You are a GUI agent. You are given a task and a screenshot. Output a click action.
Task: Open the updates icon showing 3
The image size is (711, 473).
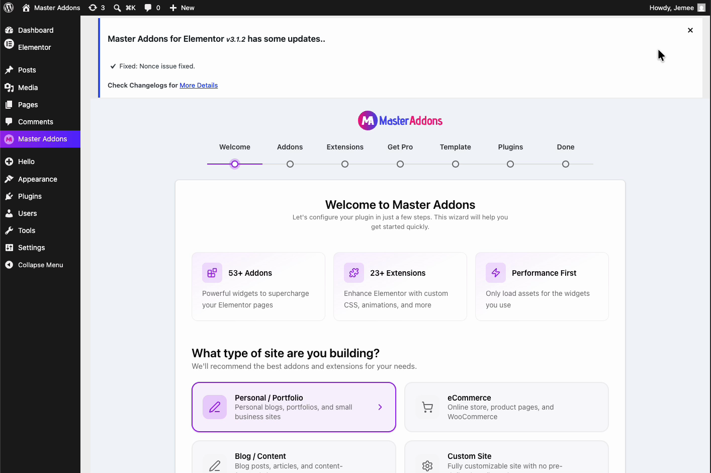point(93,8)
